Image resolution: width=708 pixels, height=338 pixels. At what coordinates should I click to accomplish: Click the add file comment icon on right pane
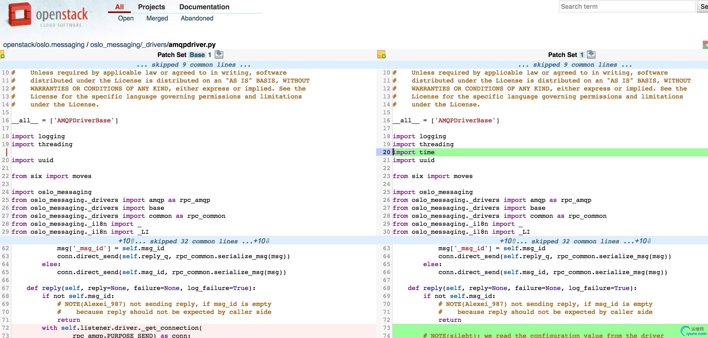coord(381,55)
